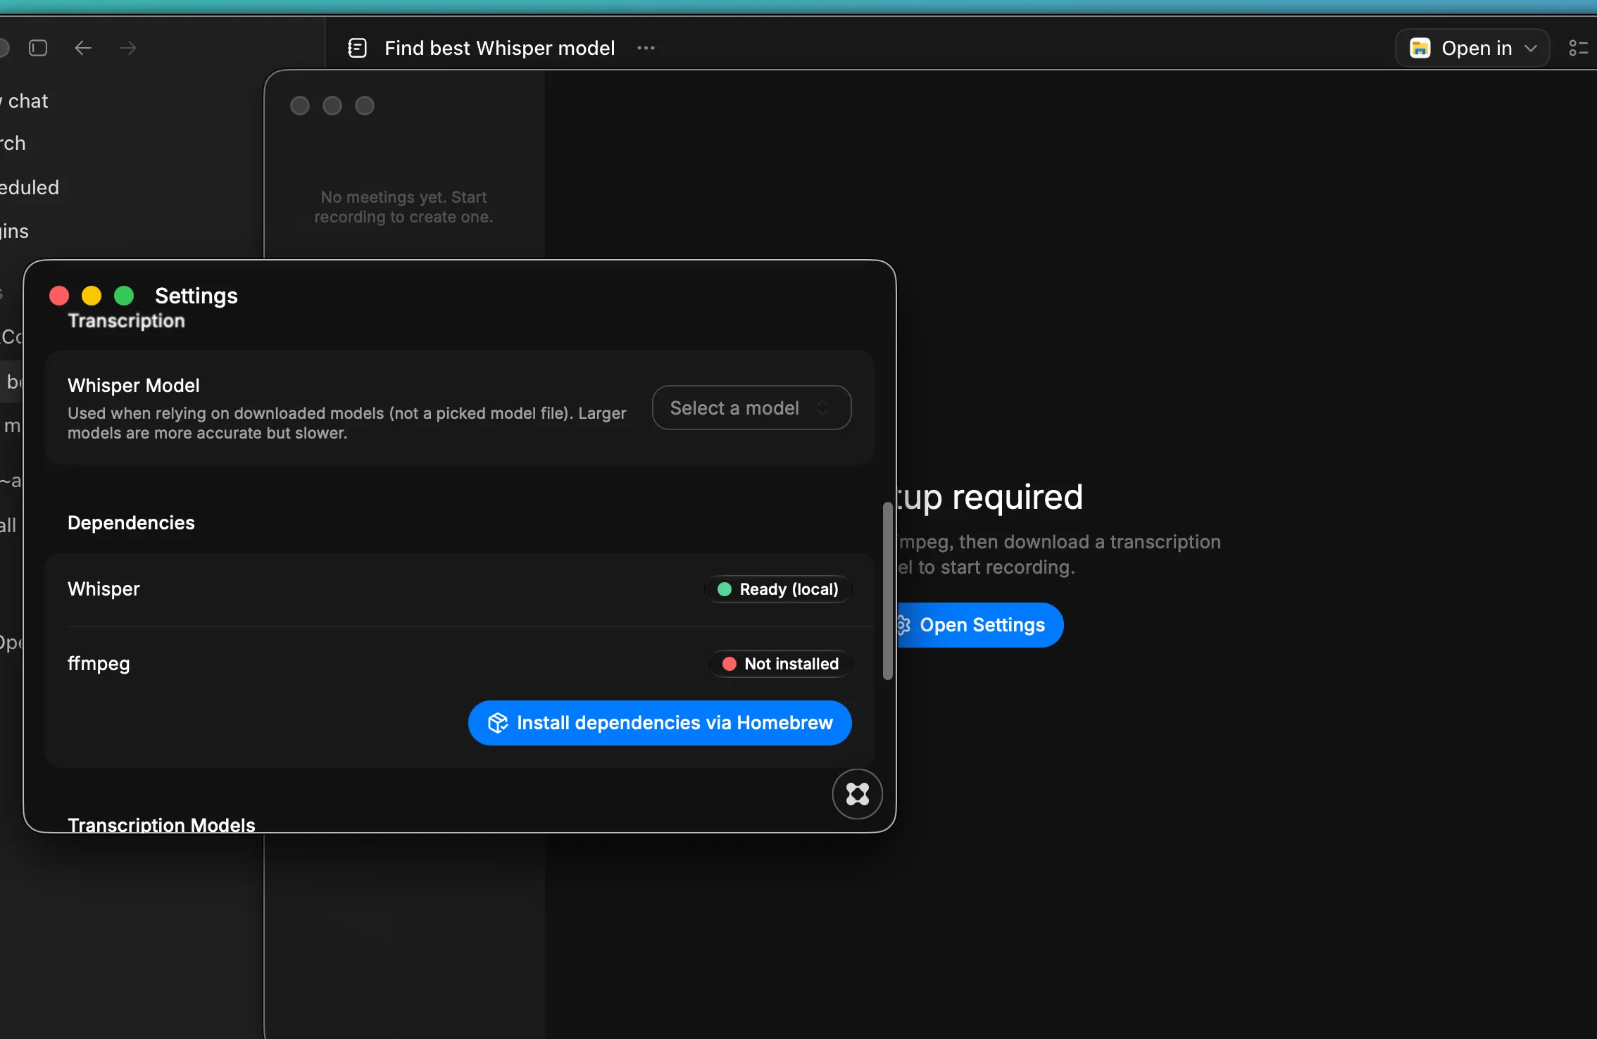The image size is (1597, 1039).
Task: Minimize Settings with the yellow button
Action: coord(92,296)
